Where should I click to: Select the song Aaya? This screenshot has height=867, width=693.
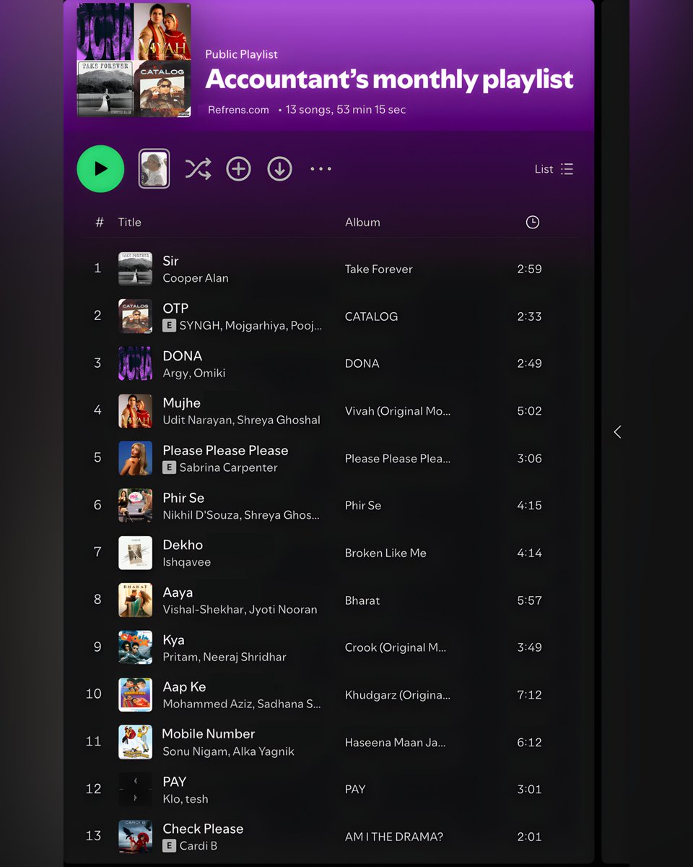pos(178,592)
